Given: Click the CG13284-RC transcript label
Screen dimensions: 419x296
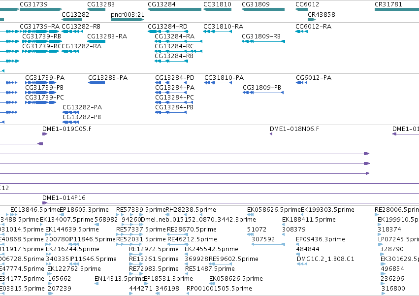Looking at the screenshot, I should coord(174,46).
